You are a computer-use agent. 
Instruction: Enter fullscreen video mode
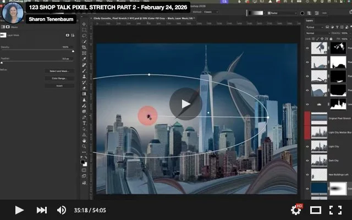[335, 210]
